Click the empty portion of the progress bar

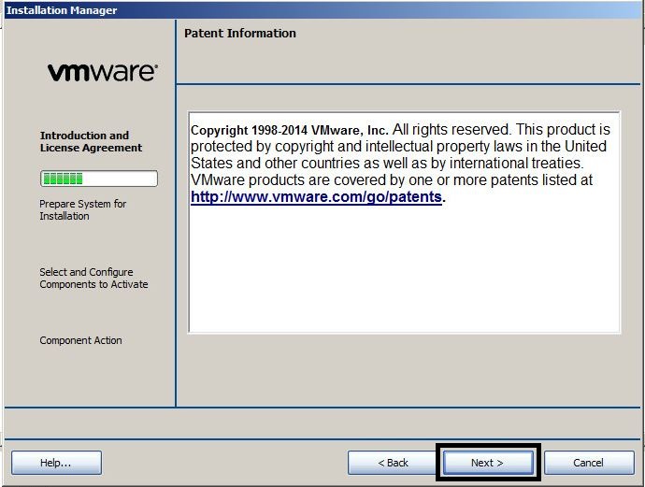coord(120,179)
